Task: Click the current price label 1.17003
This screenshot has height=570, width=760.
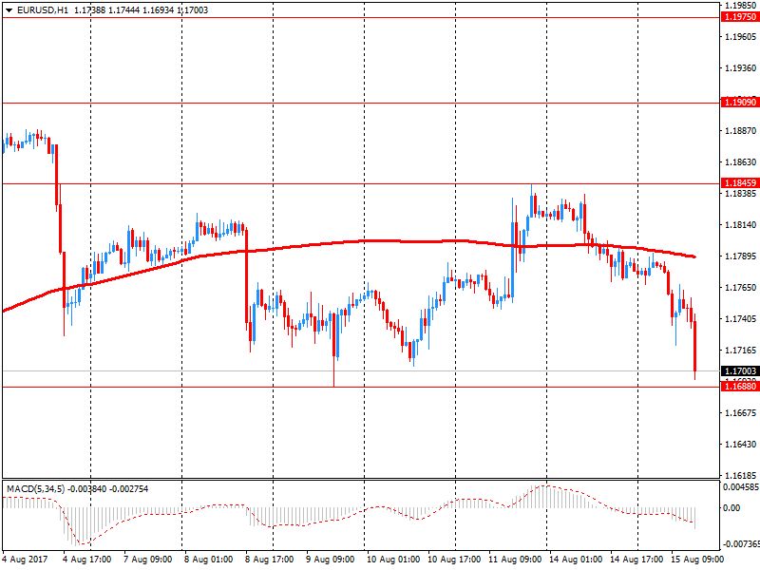Action: click(x=740, y=371)
